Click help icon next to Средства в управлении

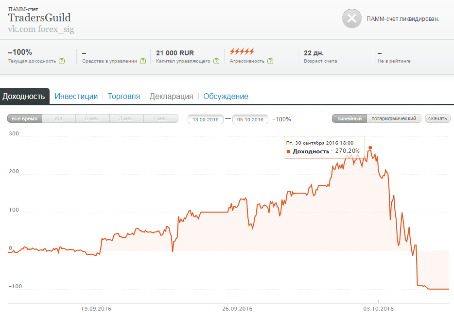click(143, 61)
